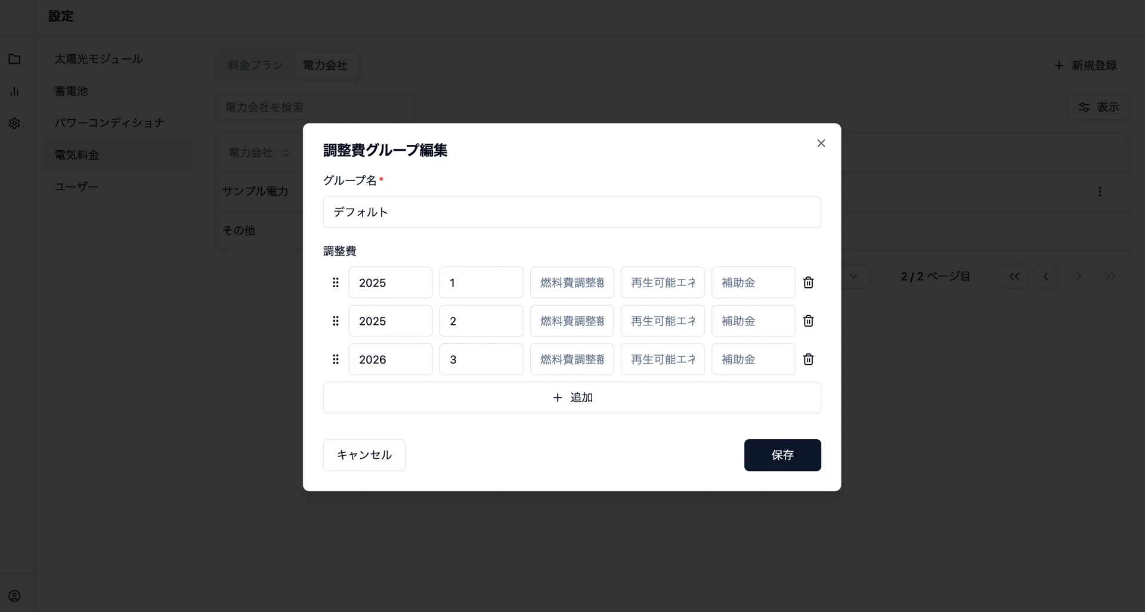The height and width of the screenshot is (612, 1145).
Task: Delete the 2025 month 1 adjustment row
Action: (808, 282)
